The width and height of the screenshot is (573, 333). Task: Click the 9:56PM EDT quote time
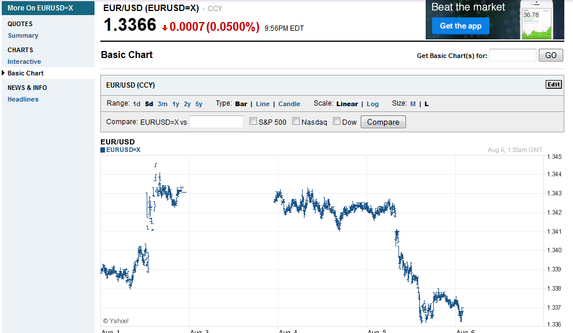click(x=284, y=28)
